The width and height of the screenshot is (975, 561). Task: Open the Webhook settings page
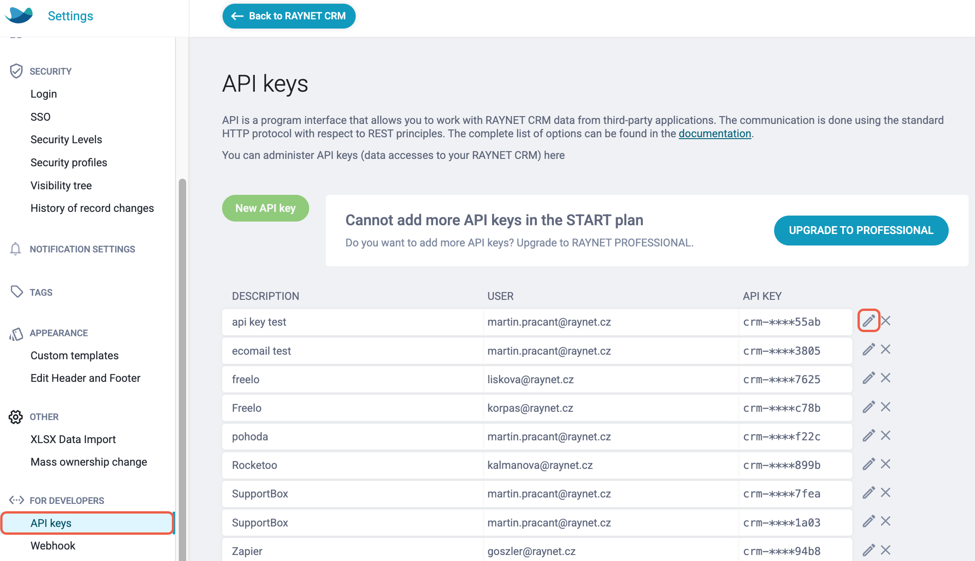[53, 546]
